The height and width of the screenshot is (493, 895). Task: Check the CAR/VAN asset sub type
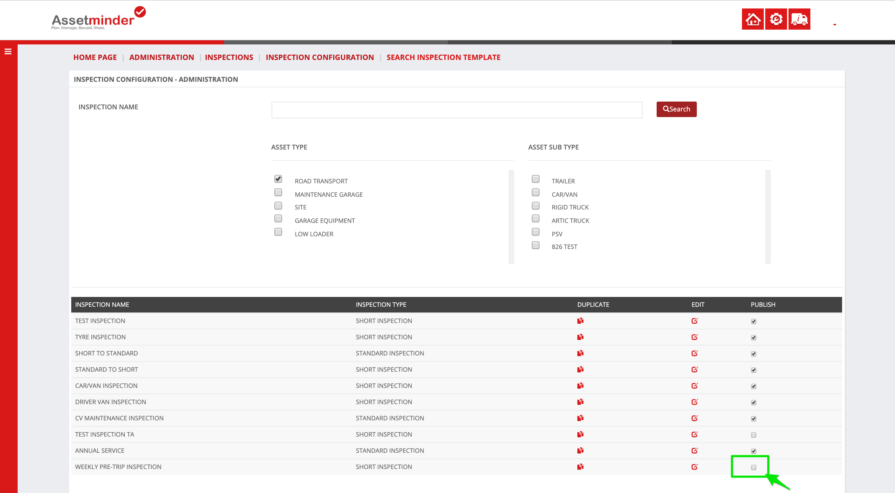point(536,192)
